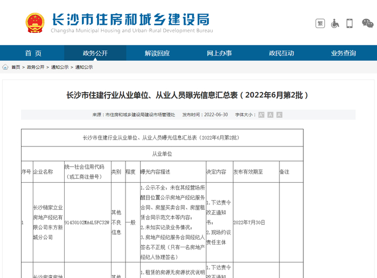Click the 从业单位 section header row

pyautogui.click(x=162, y=154)
